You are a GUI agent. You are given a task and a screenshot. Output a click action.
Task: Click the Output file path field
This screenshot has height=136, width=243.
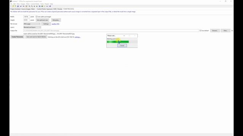point(111,31)
